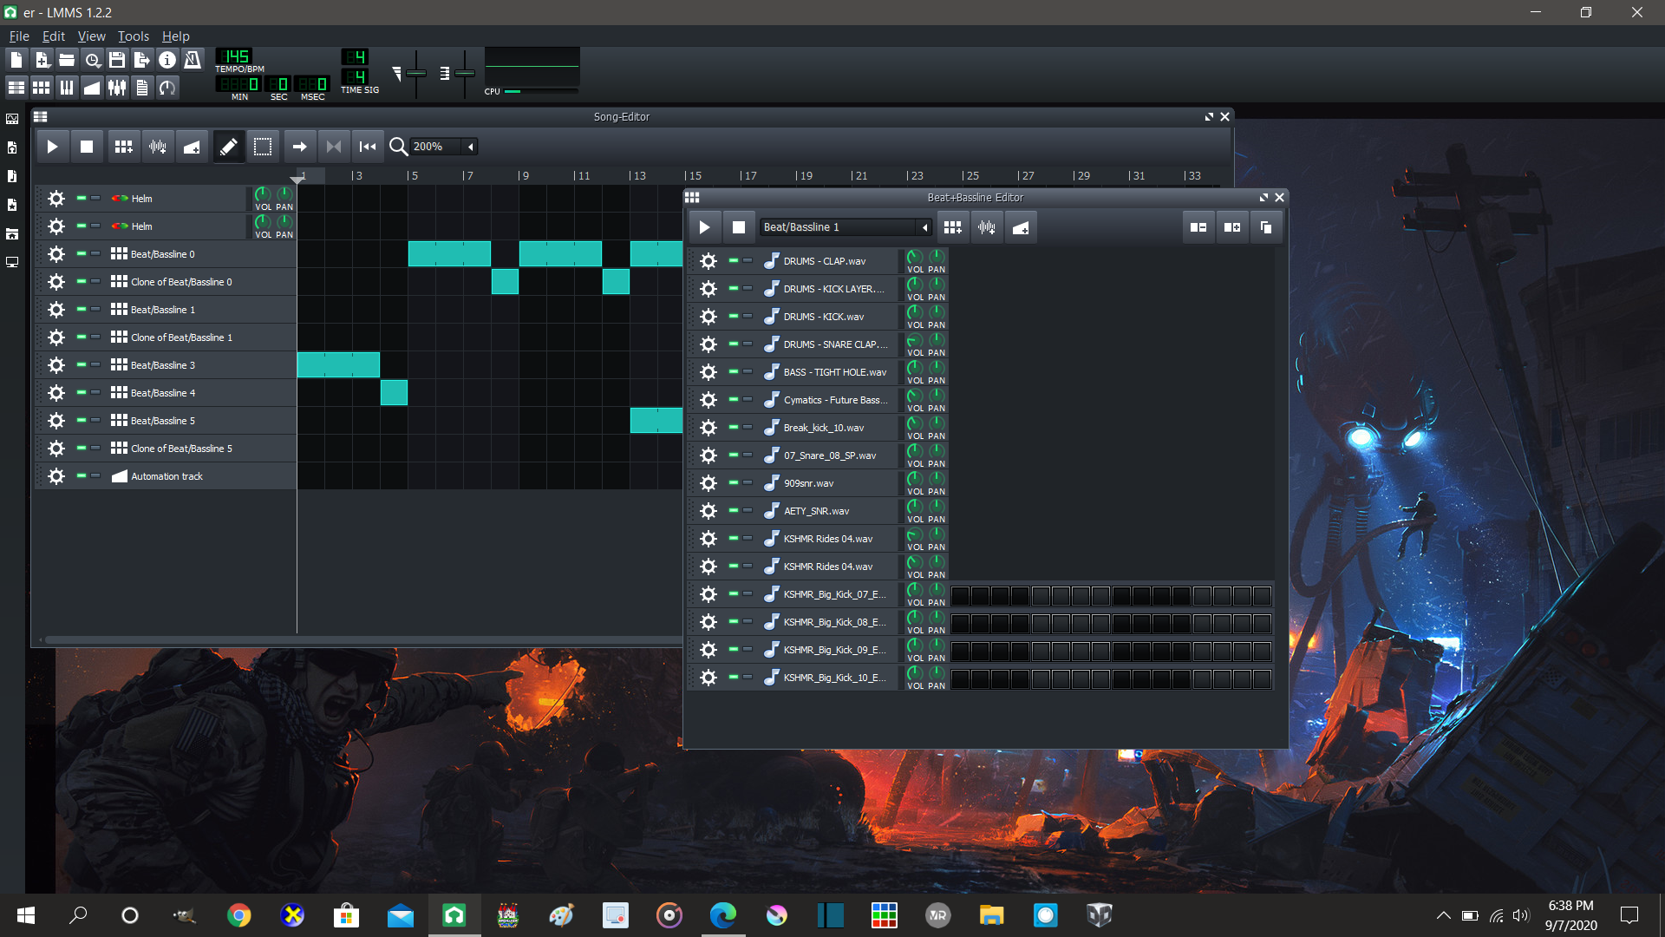This screenshot has width=1665, height=937.
Task: Open an existing project folder icon
Action: click(x=67, y=60)
